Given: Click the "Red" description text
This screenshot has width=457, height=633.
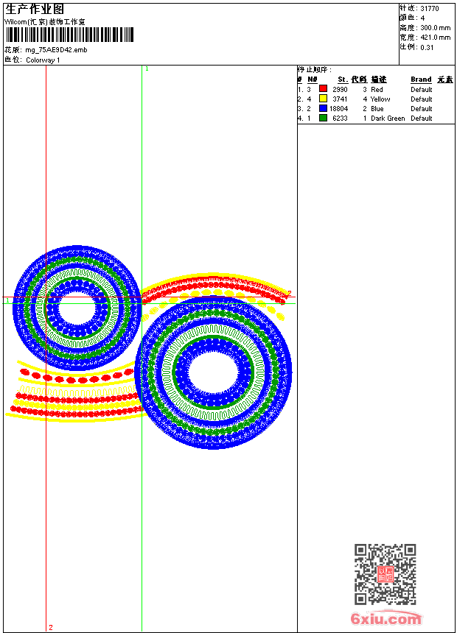Looking at the screenshot, I should (x=377, y=90).
